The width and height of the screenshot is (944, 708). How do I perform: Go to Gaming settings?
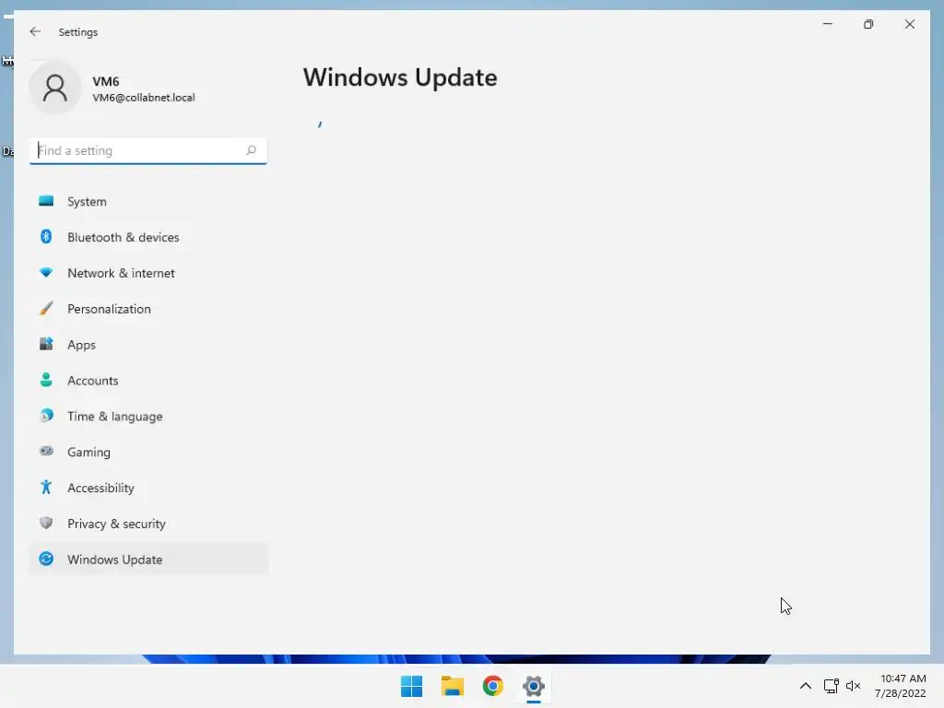pos(88,452)
